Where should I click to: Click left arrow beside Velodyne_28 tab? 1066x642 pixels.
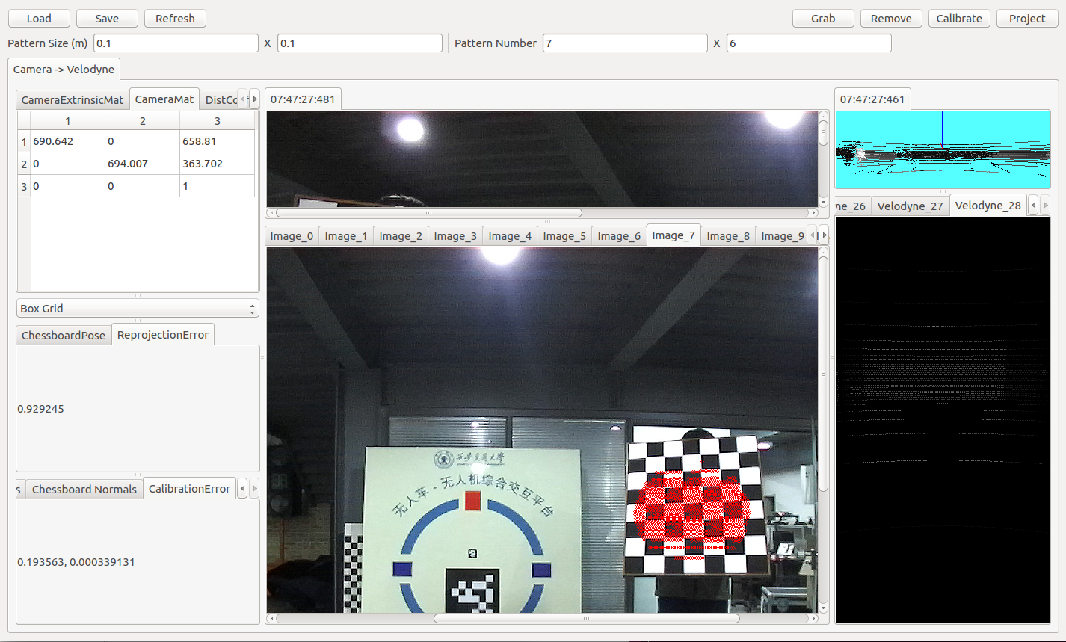(x=1033, y=206)
